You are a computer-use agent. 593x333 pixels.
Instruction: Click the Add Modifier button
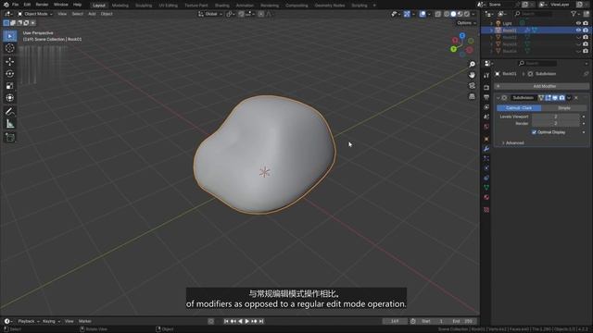click(x=541, y=86)
